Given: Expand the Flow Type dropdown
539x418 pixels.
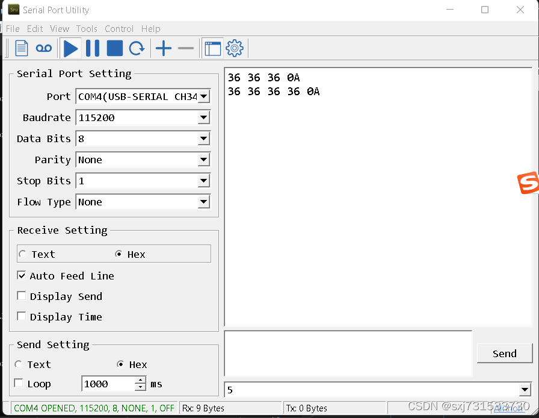Looking at the screenshot, I should tap(204, 202).
